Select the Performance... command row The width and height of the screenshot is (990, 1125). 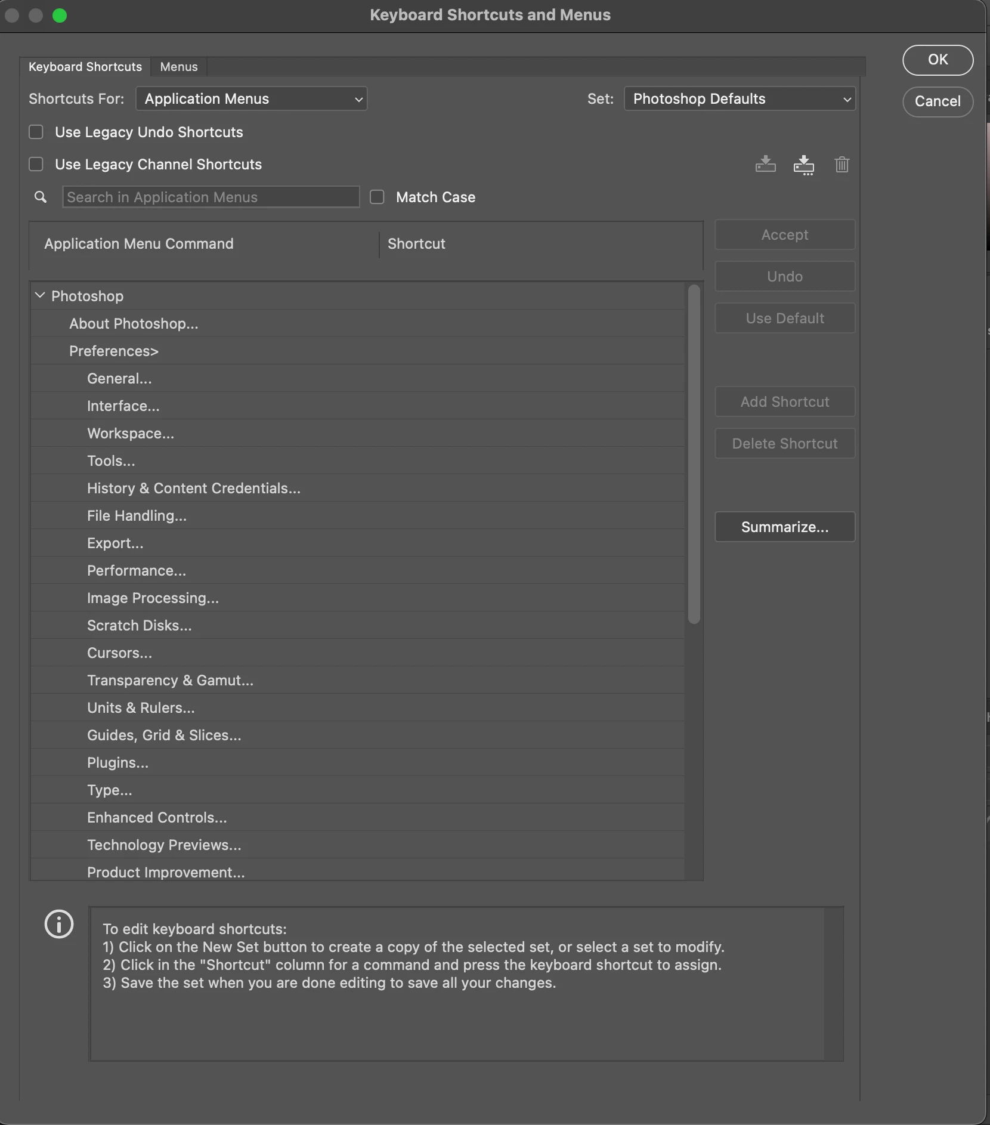(357, 570)
